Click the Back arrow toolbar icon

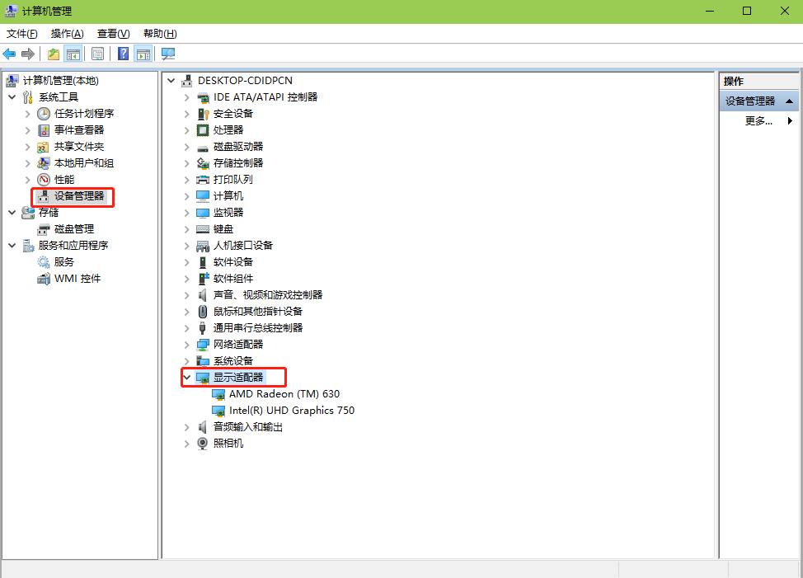pos(10,54)
